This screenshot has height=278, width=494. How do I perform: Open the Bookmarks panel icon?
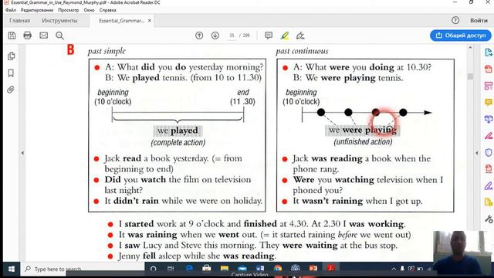pyautogui.click(x=11, y=73)
